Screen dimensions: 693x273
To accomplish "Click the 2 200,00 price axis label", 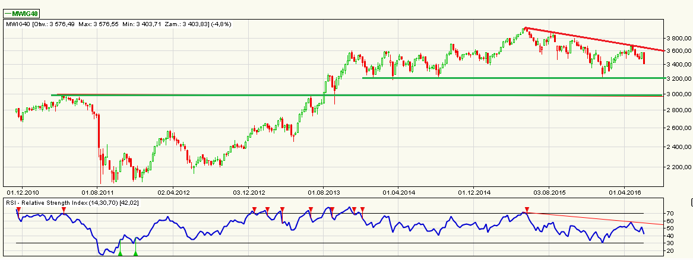I will tap(679, 167).
